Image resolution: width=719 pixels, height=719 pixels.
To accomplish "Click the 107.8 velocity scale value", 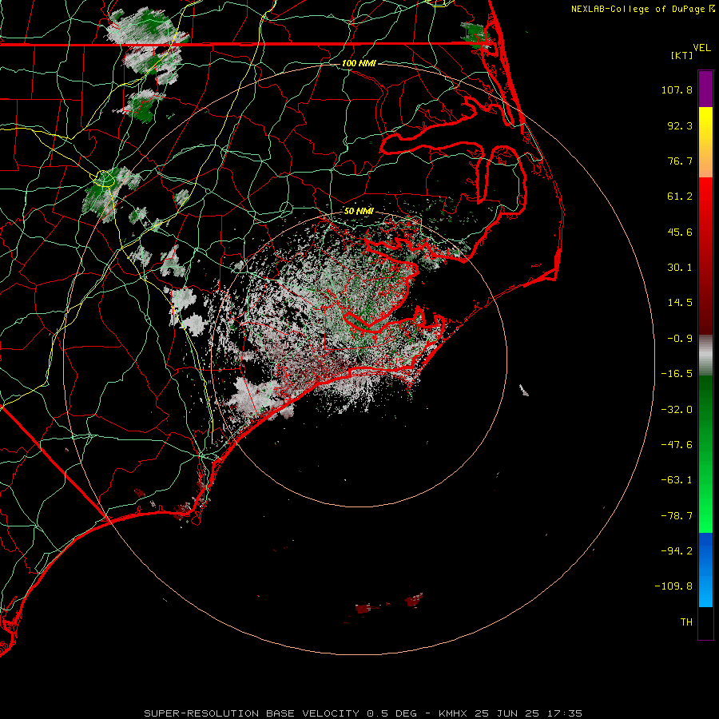I will pyautogui.click(x=677, y=89).
